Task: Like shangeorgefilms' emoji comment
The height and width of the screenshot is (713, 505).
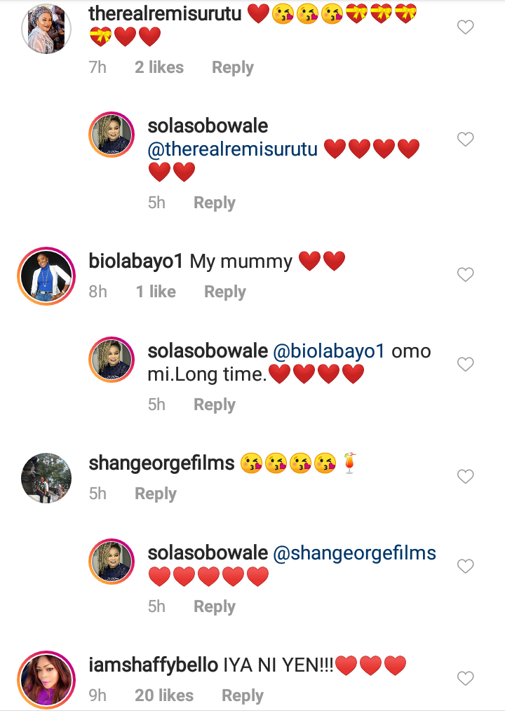Action: pos(465,477)
